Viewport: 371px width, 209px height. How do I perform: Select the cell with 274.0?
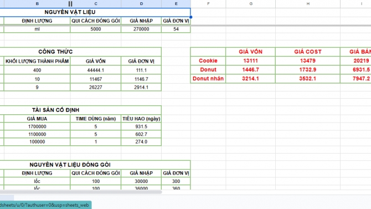[x=141, y=142]
